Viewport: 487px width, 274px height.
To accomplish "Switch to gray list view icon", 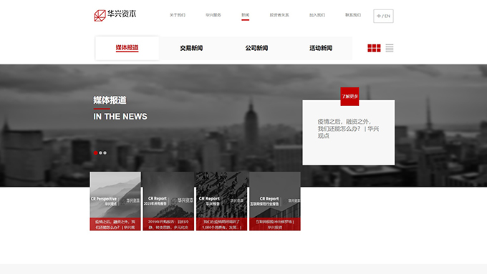I will tap(390, 48).
